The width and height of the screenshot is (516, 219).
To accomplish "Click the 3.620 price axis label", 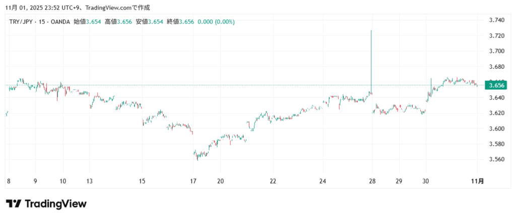I will (497, 113).
